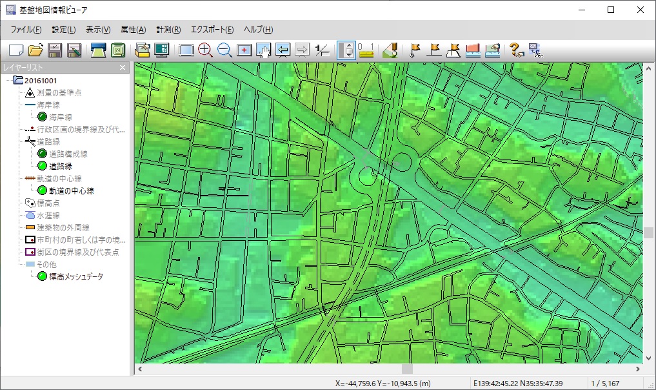Image resolution: width=656 pixels, height=390 pixels.
Task: Go to the previous view with left arrow icon
Action: point(283,50)
